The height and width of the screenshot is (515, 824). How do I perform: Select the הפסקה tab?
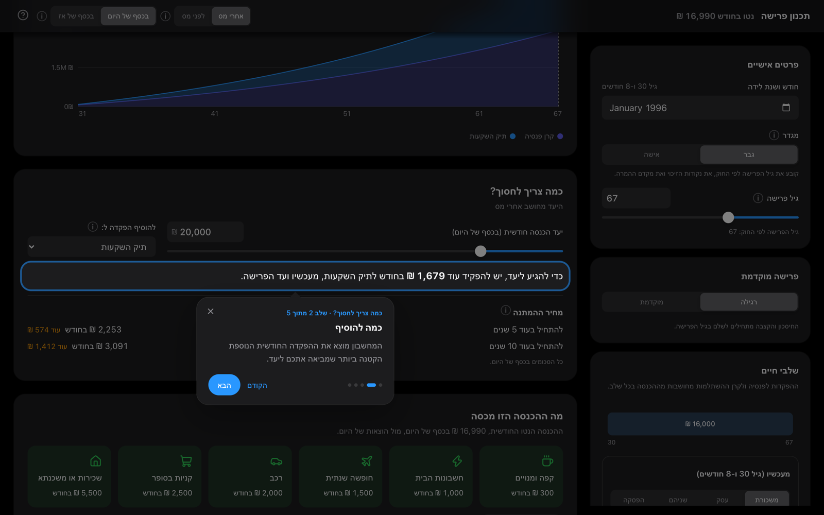pos(633,500)
